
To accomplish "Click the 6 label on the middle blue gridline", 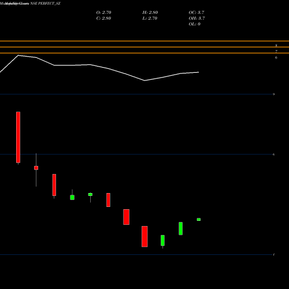I will 273,154.
